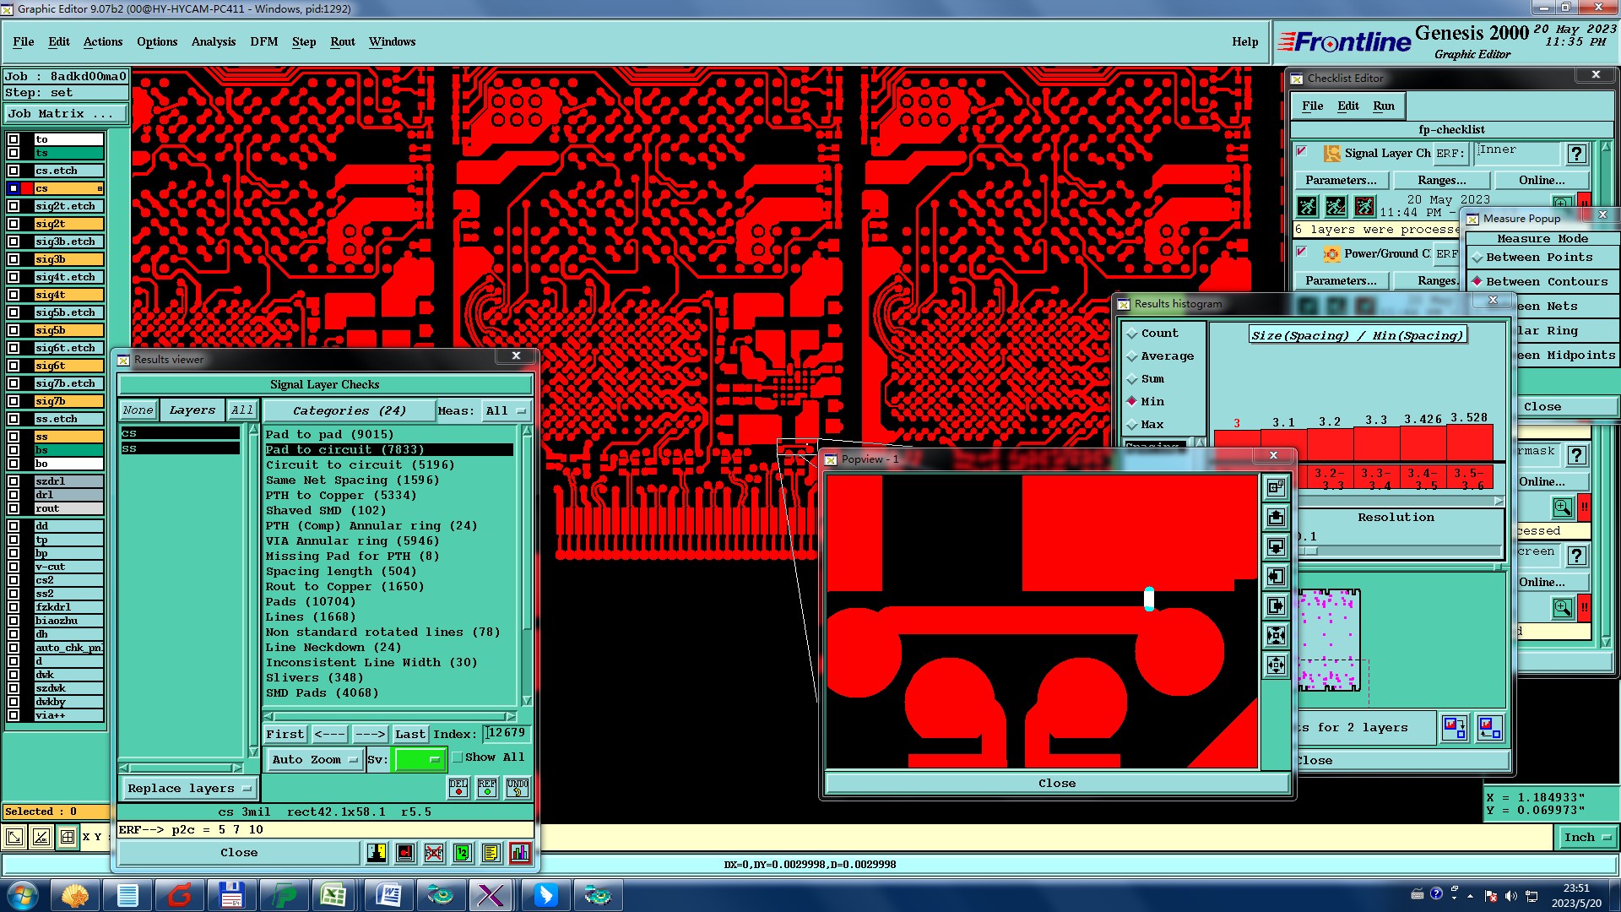Click the DEL icon in Results viewer
Screen dimensions: 1621x912
458,787
